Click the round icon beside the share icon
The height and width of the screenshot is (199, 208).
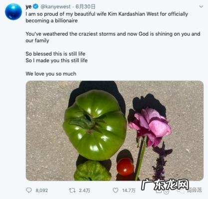pos(166,192)
